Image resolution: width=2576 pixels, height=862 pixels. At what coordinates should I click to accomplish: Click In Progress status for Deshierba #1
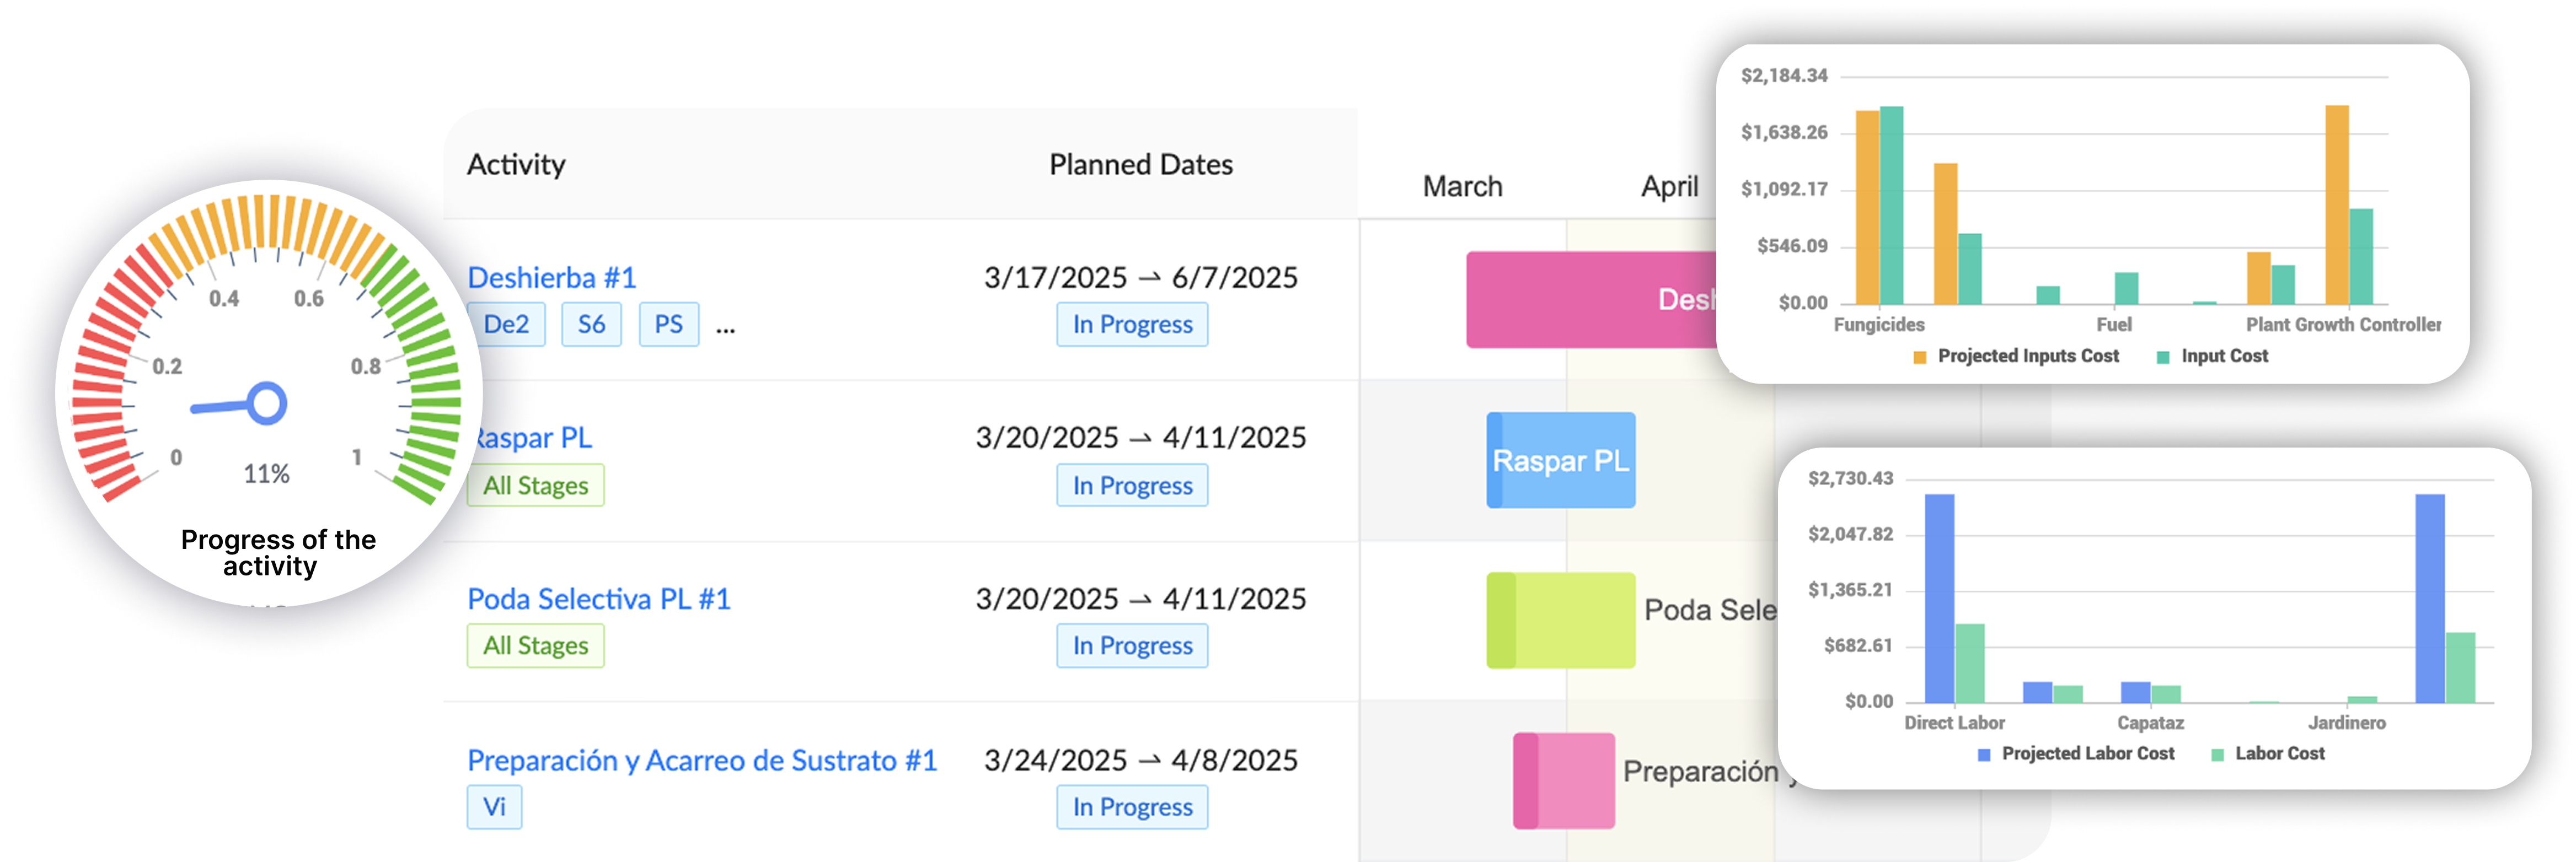[x=1132, y=325]
